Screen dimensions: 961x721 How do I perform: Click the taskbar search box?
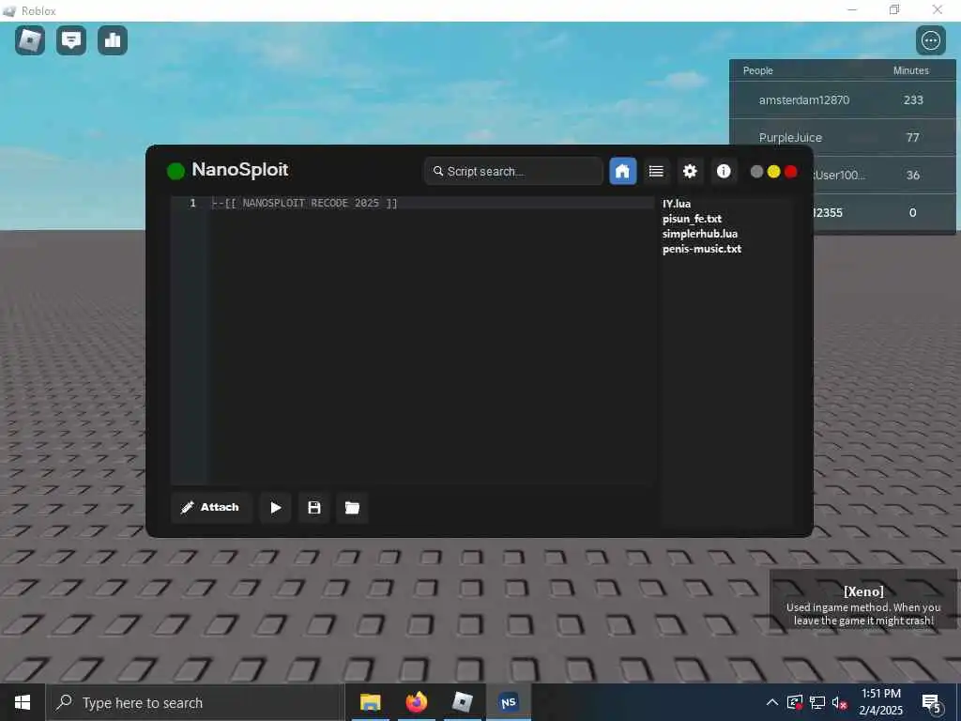coord(195,702)
